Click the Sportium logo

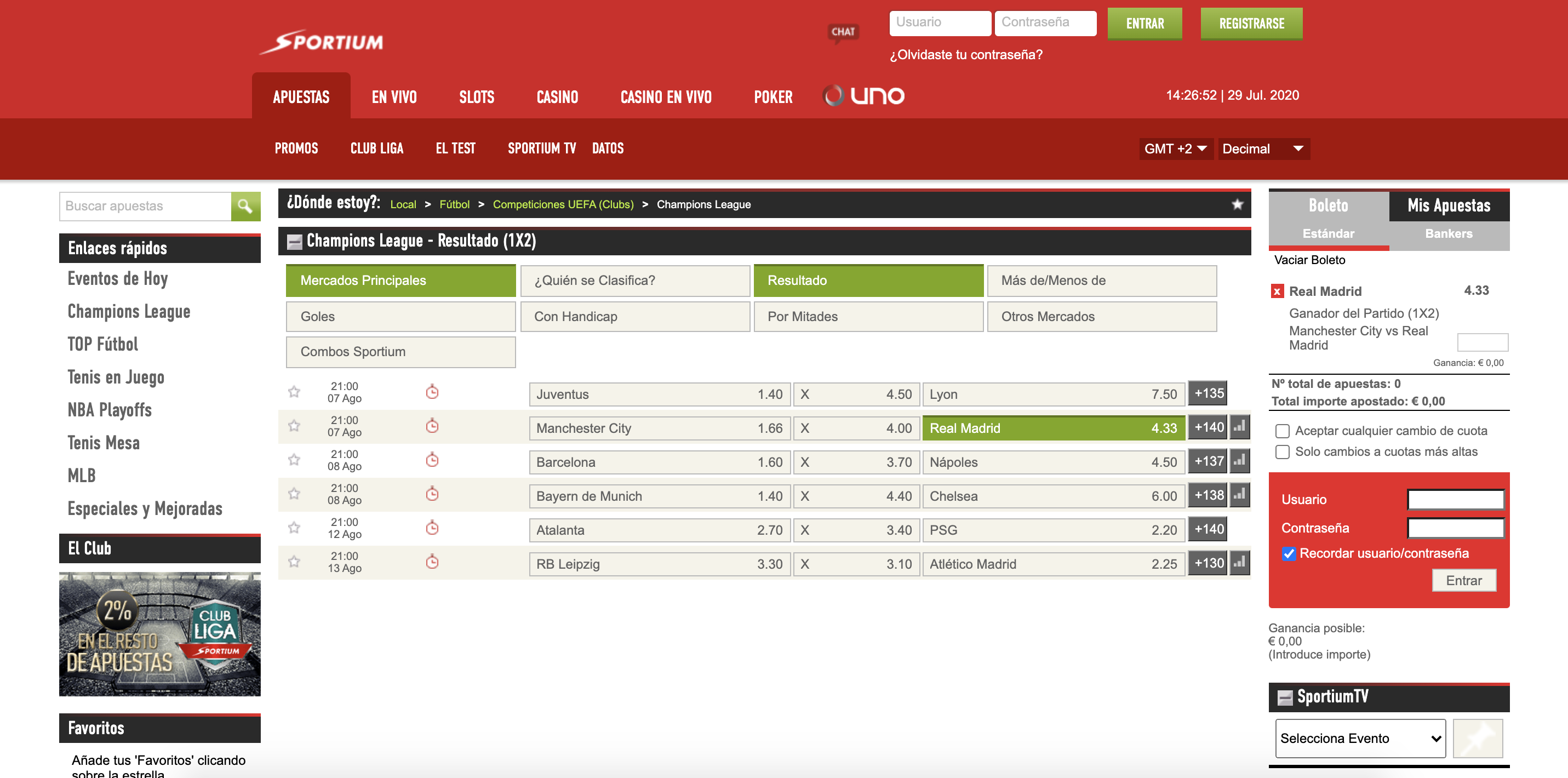point(322,42)
